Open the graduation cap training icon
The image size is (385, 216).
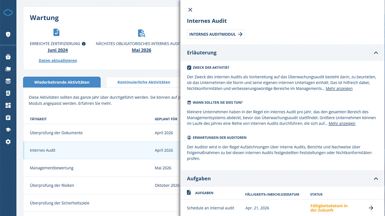[x=8, y=130]
